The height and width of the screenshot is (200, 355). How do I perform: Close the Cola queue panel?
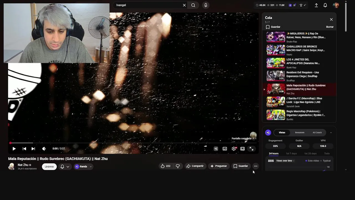pyautogui.click(x=331, y=19)
